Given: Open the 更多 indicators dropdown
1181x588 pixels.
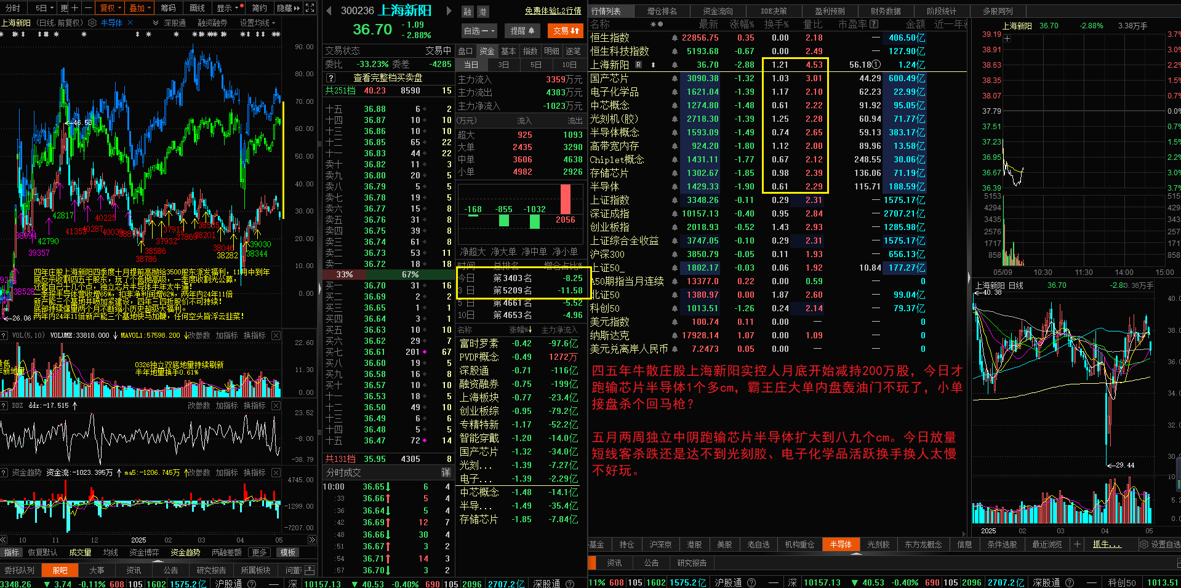Looking at the screenshot, I should pos(260,552).
